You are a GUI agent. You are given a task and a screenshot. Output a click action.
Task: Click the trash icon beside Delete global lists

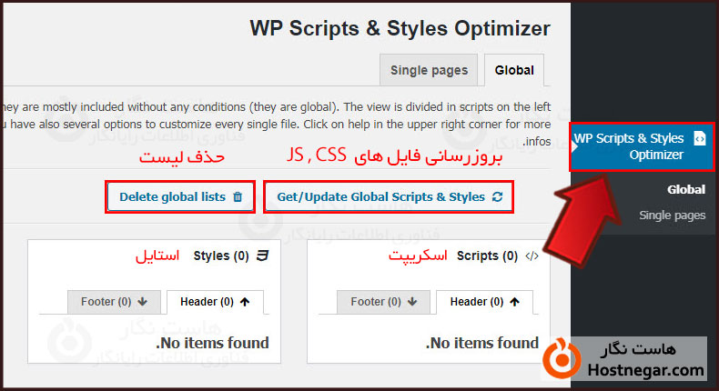coord(238,196)
